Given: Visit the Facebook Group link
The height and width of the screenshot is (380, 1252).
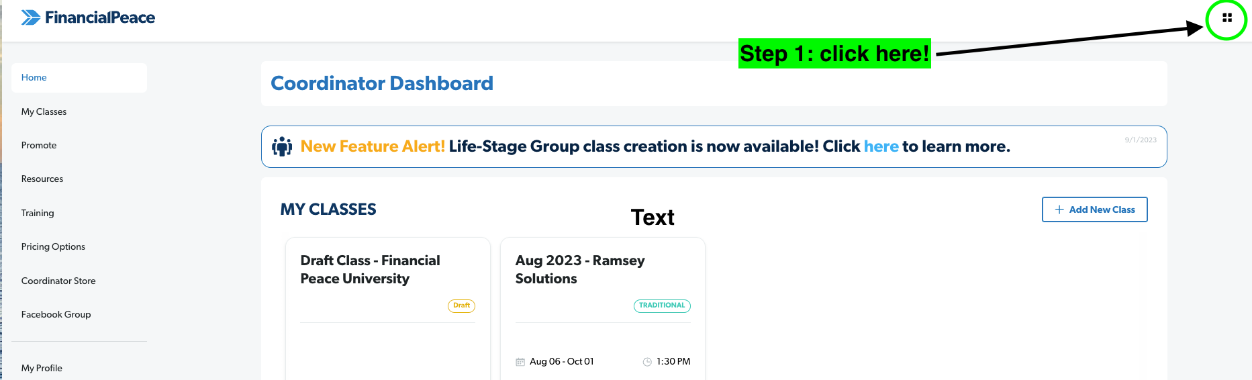Looking at the screenshot, I should coord(56,314).
